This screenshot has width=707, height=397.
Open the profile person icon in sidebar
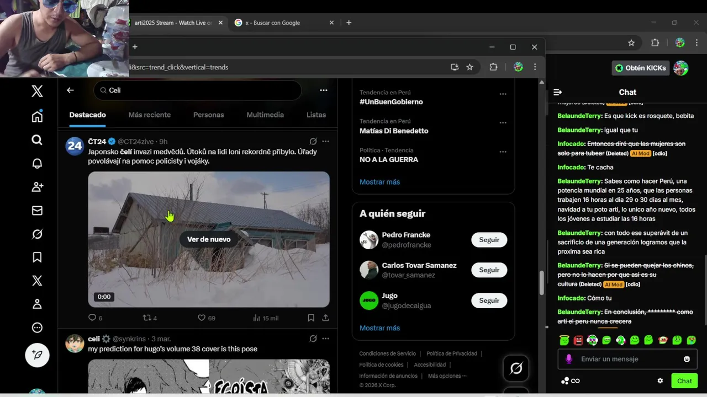(x=37, y=304)
